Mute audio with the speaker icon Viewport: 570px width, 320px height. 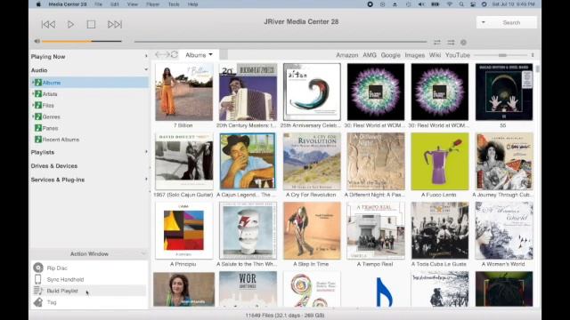pyautogui.click(x=37, y=41)
